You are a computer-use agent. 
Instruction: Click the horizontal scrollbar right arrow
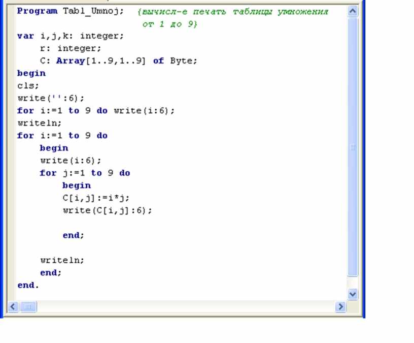[340, 307]
